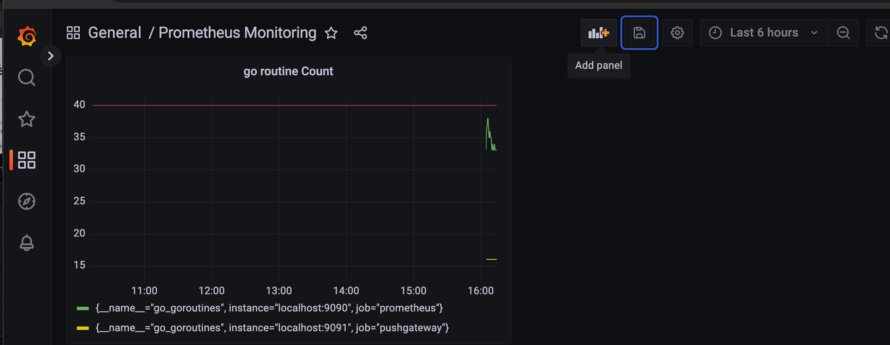This screenshot has width=890, height=345.
Task: Share the dashboard using the share icon
Action: click(360, 33)
